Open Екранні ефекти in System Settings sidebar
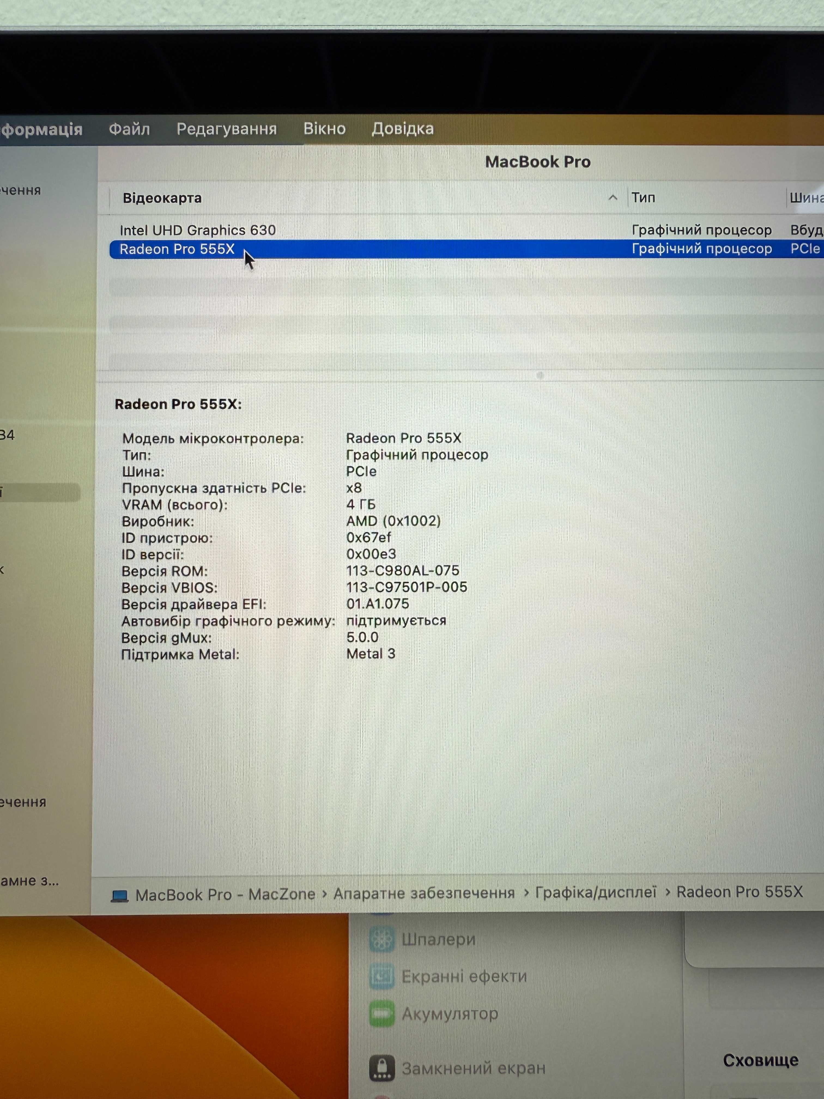824x1099 pixels. point(464,976)
